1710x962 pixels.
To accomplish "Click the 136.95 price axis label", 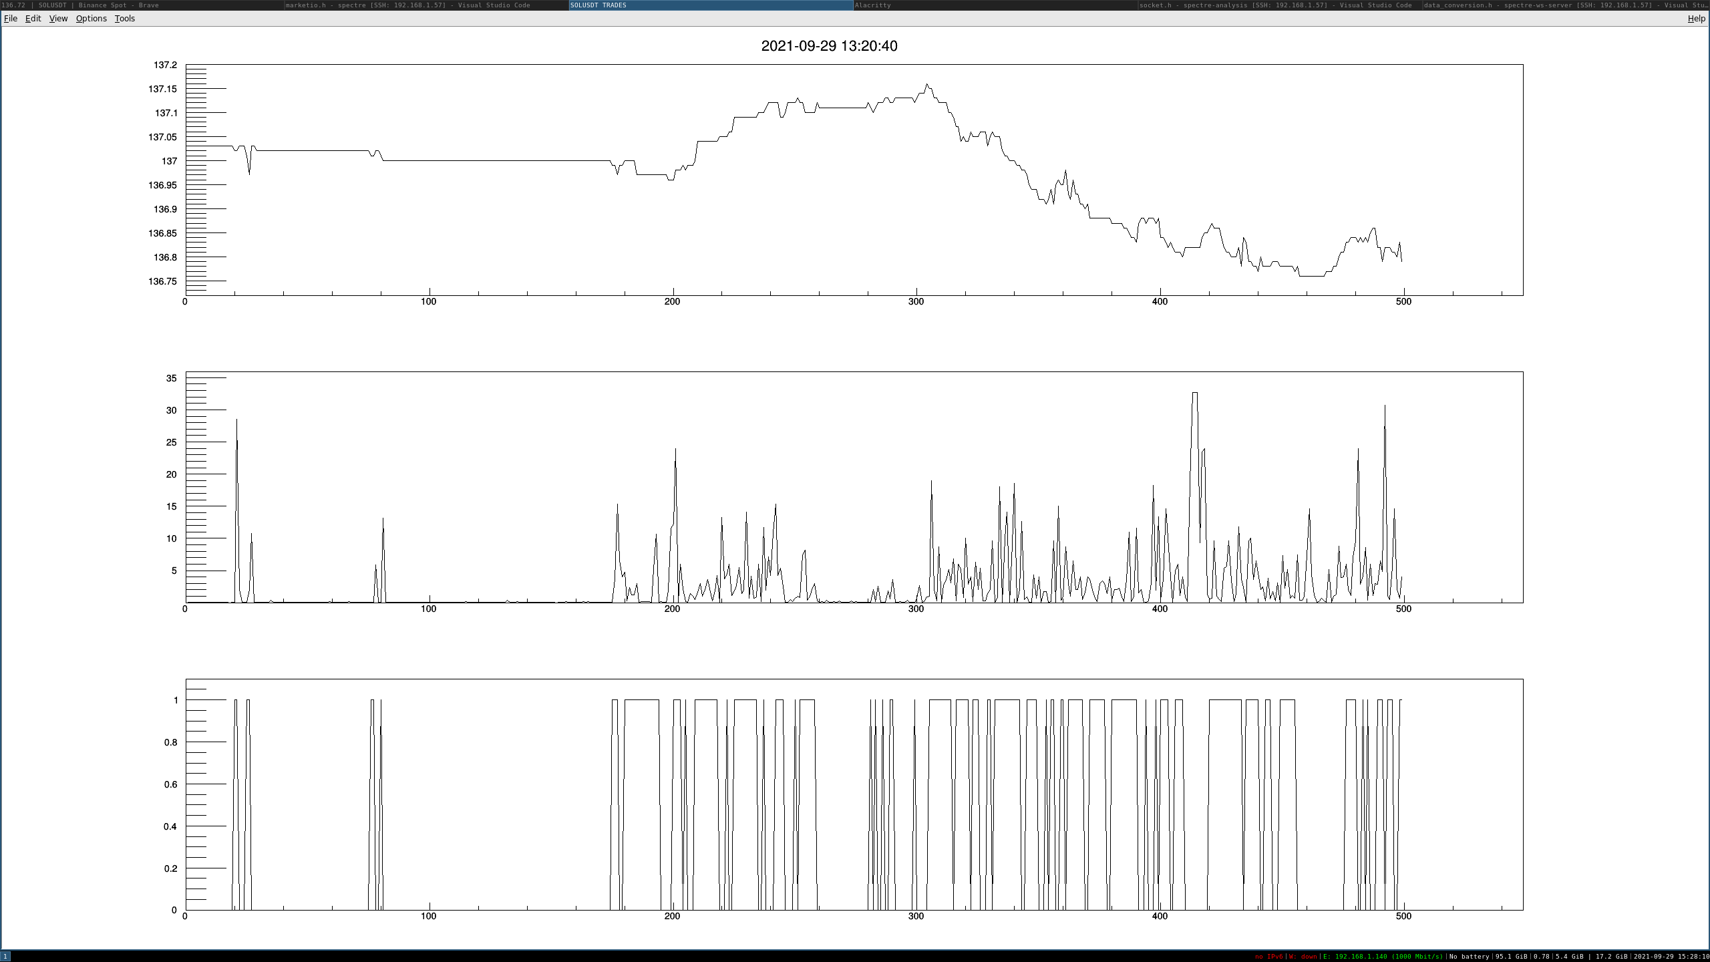I will pos(163,185).
